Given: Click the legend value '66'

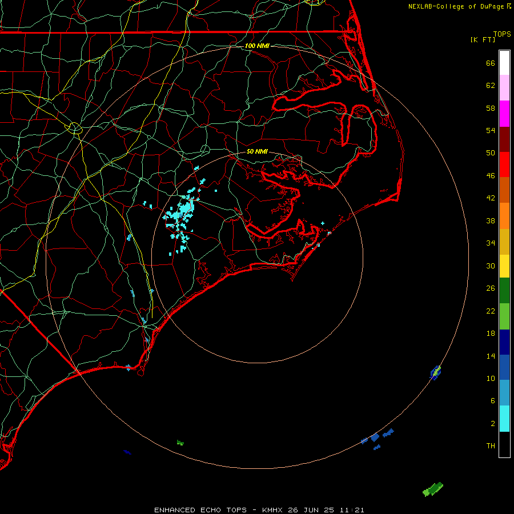Looking at the screenshot, I should 491,63.
